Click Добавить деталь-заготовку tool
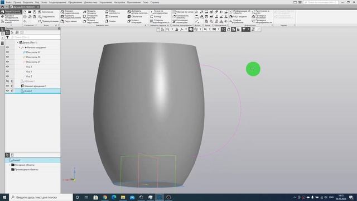This screenshot has width=357, height=201. [138, 12]
